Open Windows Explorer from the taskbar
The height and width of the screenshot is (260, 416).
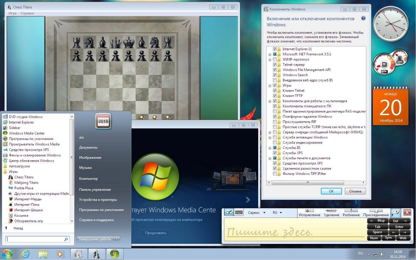pyautogui.click(x=43, y=254)
